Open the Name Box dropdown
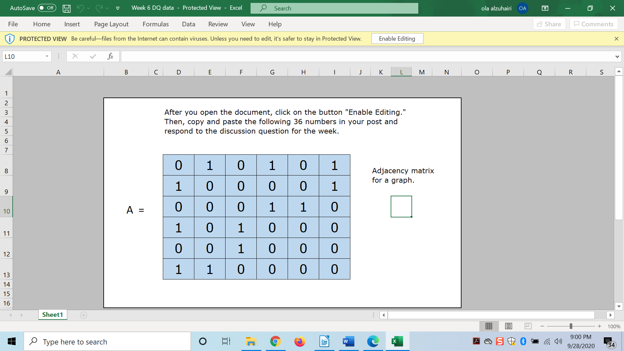 (46, 56)
